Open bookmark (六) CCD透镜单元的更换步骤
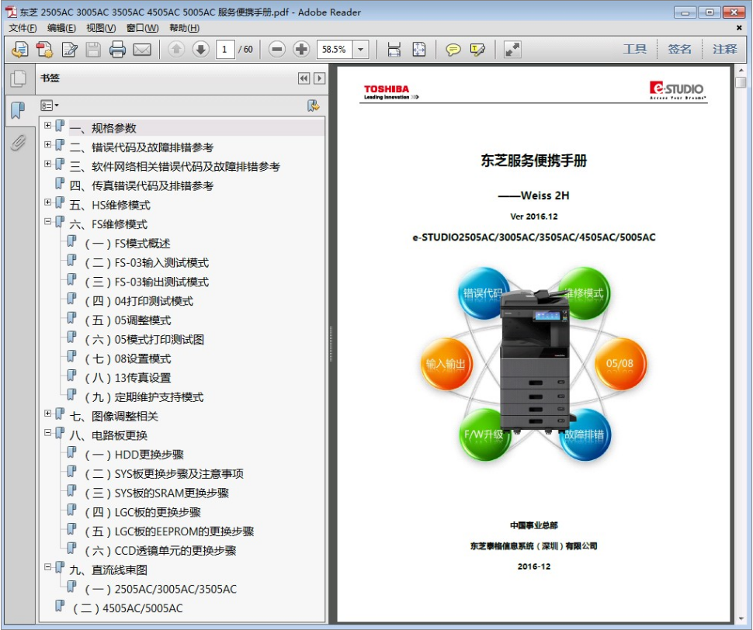 tap(161, 550)
